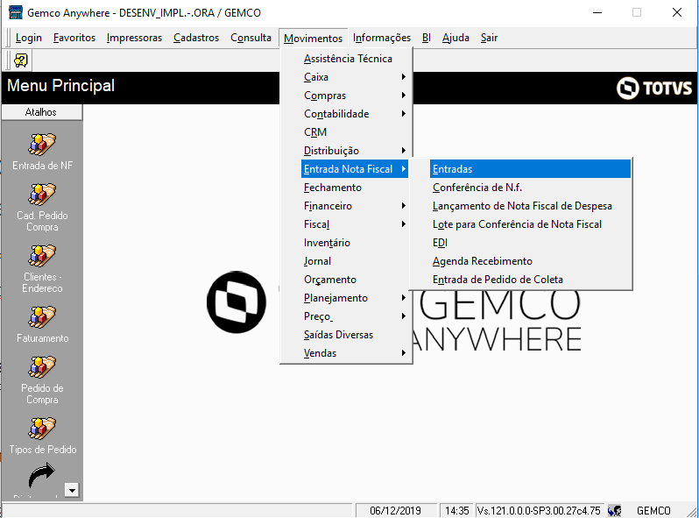Viewport: 699px width, 518px height.
Task: Expand the Compras submenu
Action: (x=355, y=96)
